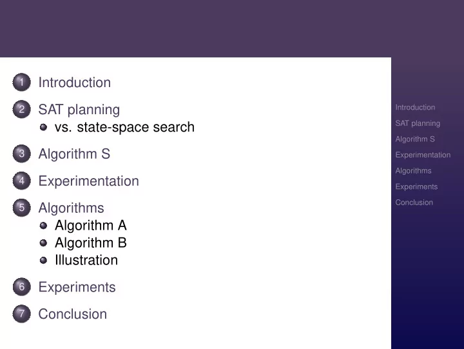
Task: Open vs. state-space search subsection
Action: [x=124, y=127]
